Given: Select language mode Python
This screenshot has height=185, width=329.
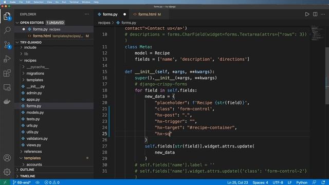Looking at the screenshot, I should [302, 182].
